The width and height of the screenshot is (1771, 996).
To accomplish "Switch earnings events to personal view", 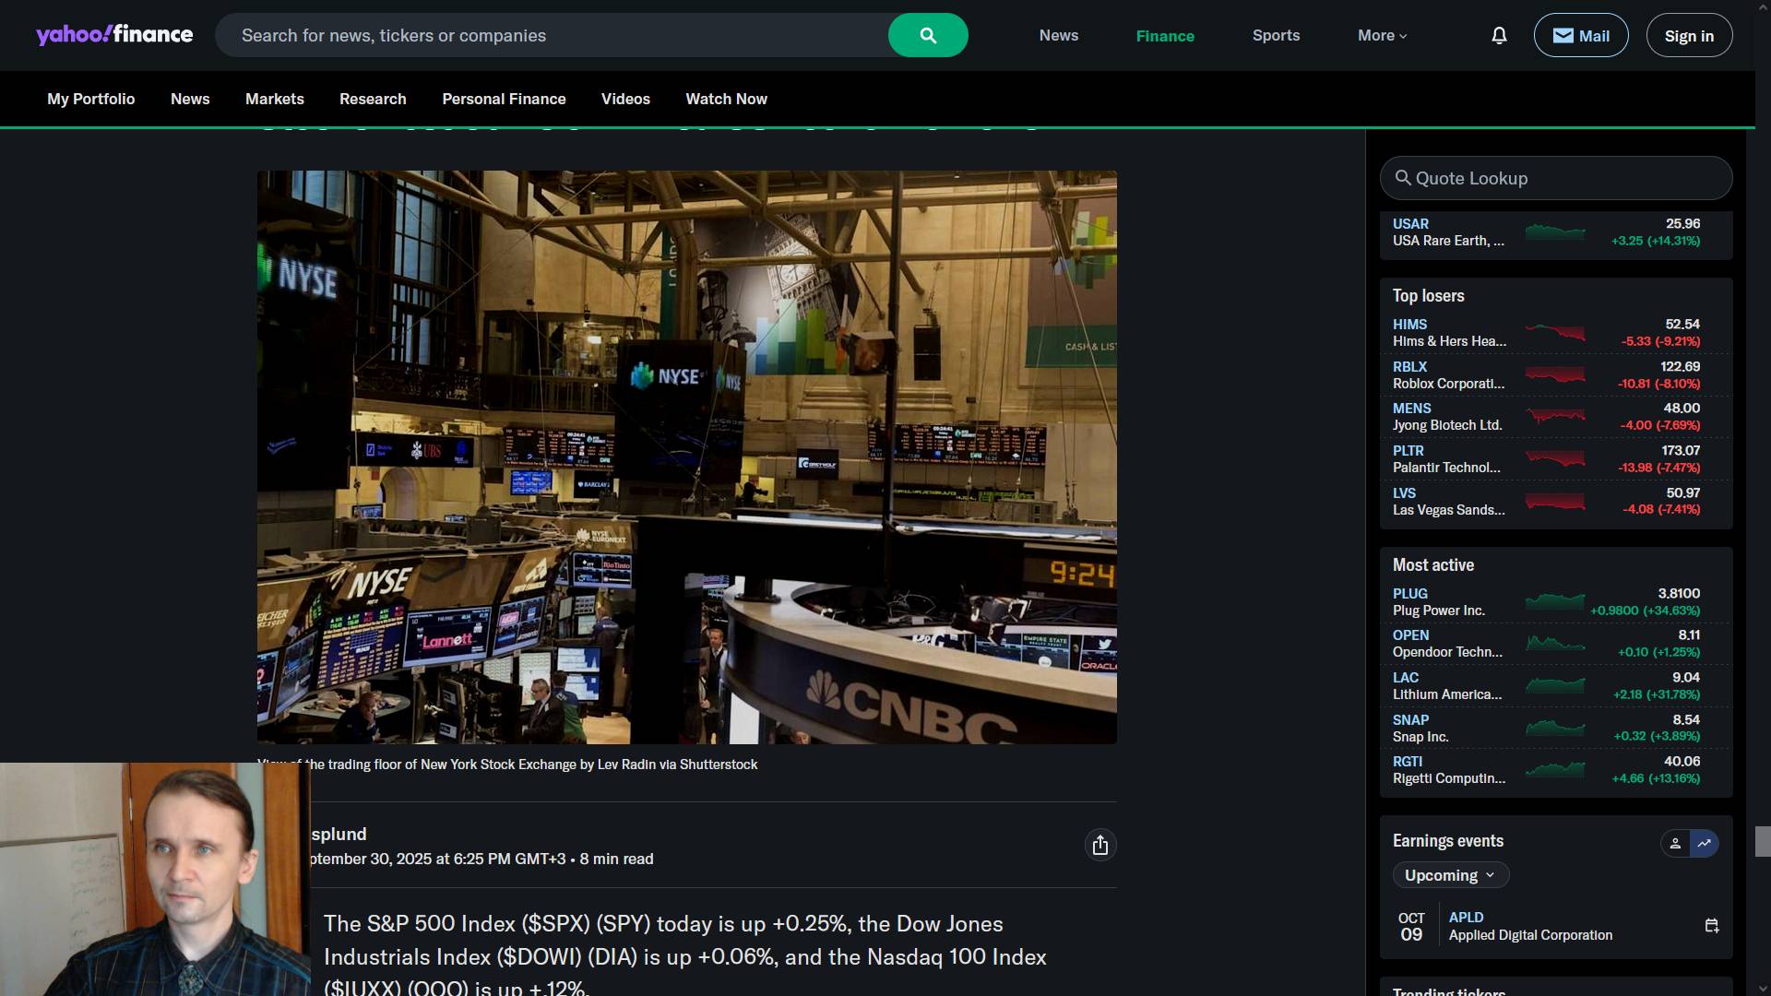I will 1675,843.
